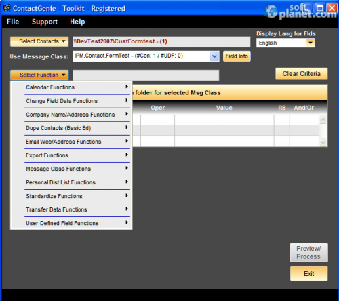This screenshot has width=339, height=301.
Task: Click the criteria grid scroll up arrow
Action: (323, 119)
